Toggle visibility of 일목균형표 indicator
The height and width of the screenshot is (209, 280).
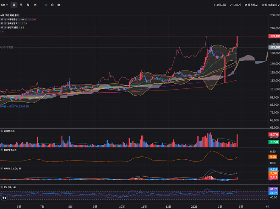(x=2, y=23)
